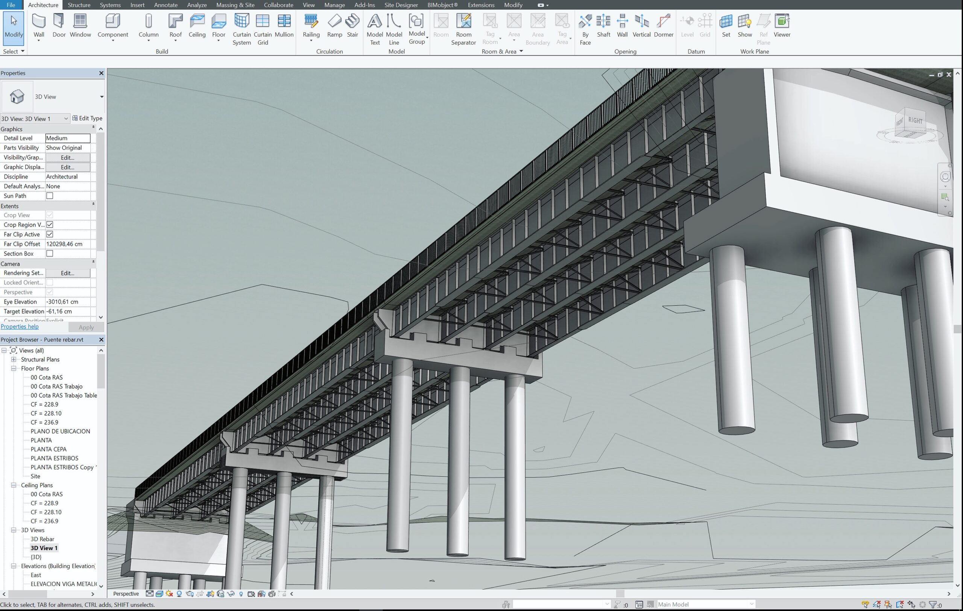Viewport: 963px width, 611px height.
Task: Enable the Sun Path checkbox
Action: coord(50,196)
